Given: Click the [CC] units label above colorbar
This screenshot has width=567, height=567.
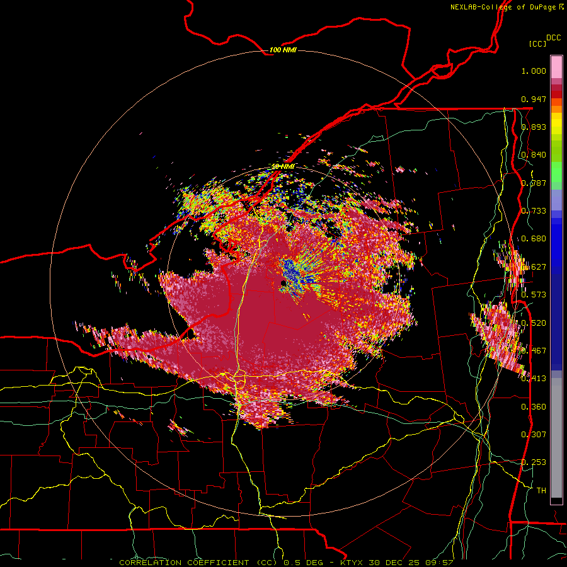Looking at the screenshot, I should point(537,43).
